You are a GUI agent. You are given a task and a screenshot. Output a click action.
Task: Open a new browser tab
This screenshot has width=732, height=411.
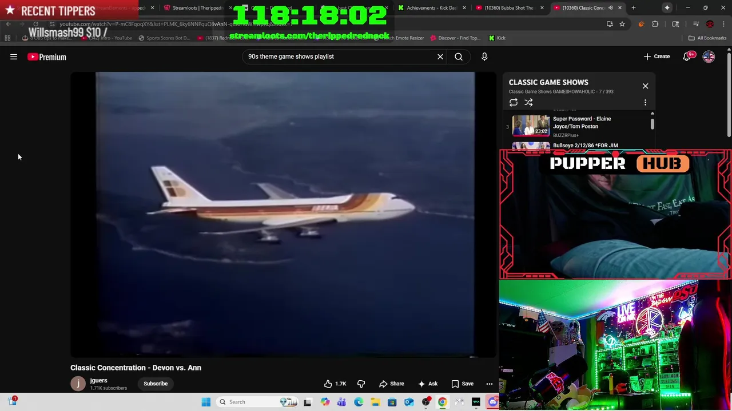click(633, 8)
